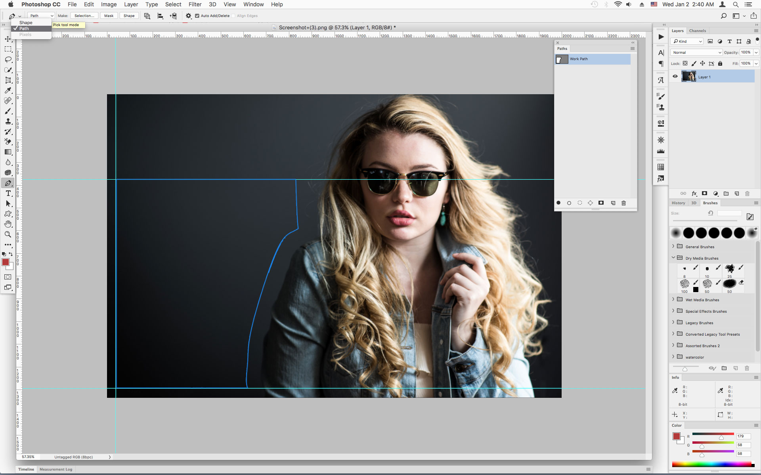The width and height of the screenshot is (761, 475).
Task: Hide Layer 1 using eye icon
Action: point(675,76)
